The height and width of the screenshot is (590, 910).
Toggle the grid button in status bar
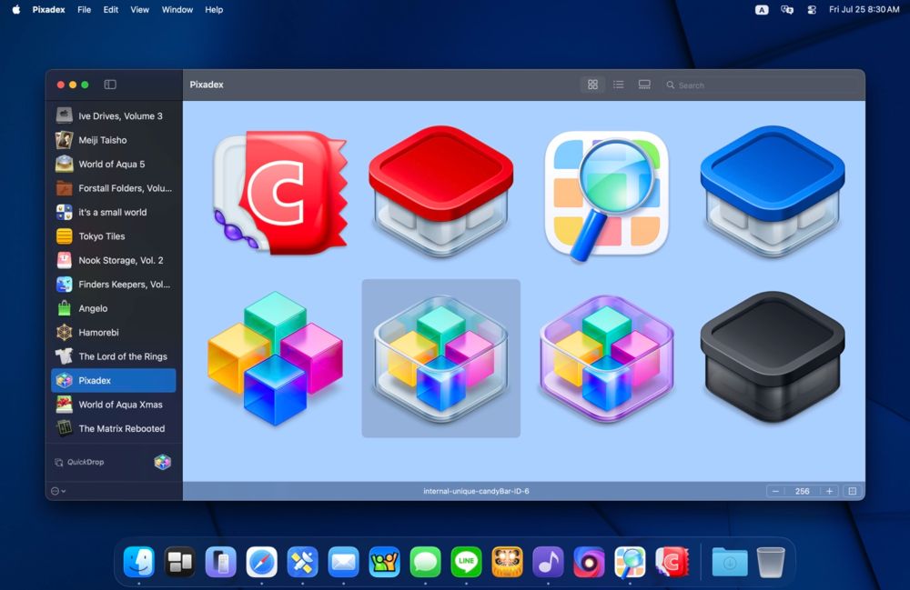tap(852, 491)
